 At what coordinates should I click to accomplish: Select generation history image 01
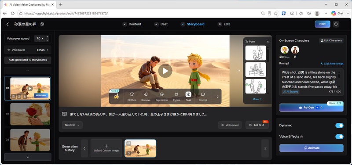[x=140, y=148]
